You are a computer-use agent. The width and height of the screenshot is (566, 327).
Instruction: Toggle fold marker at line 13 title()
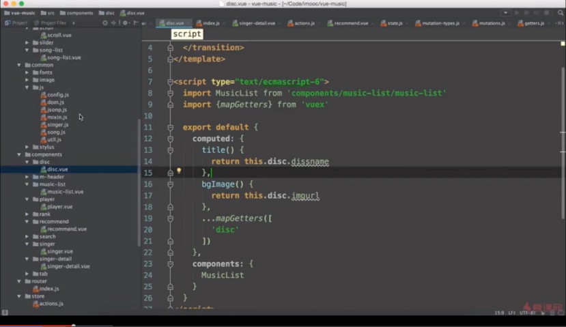[x=171, y=150]
